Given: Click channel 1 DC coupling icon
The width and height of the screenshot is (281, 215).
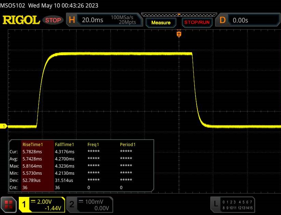Looking at the screenshot, I should [33, 201].
